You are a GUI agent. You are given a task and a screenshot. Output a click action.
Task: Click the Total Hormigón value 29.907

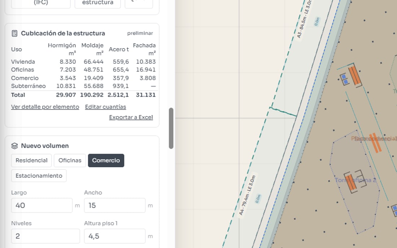coord(66,95)
